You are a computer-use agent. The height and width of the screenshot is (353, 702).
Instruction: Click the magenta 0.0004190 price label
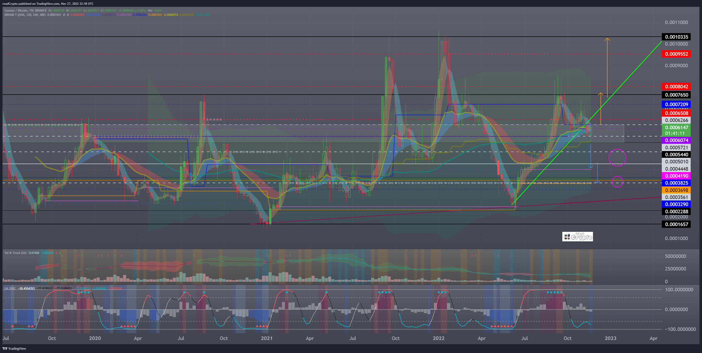coord(676,176)
